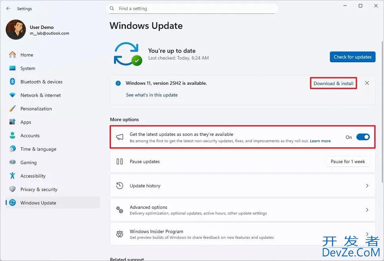Click the back arrow in Settings header
Screen dimensions: 384x261
point(8,8)
